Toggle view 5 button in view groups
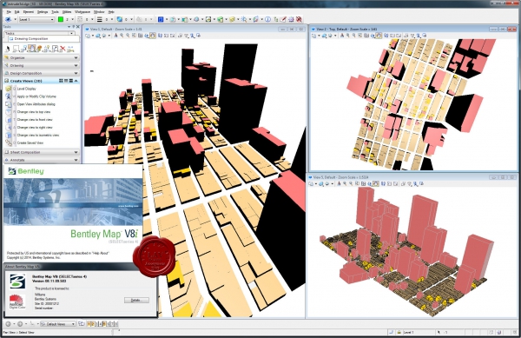 click(104, 324)
